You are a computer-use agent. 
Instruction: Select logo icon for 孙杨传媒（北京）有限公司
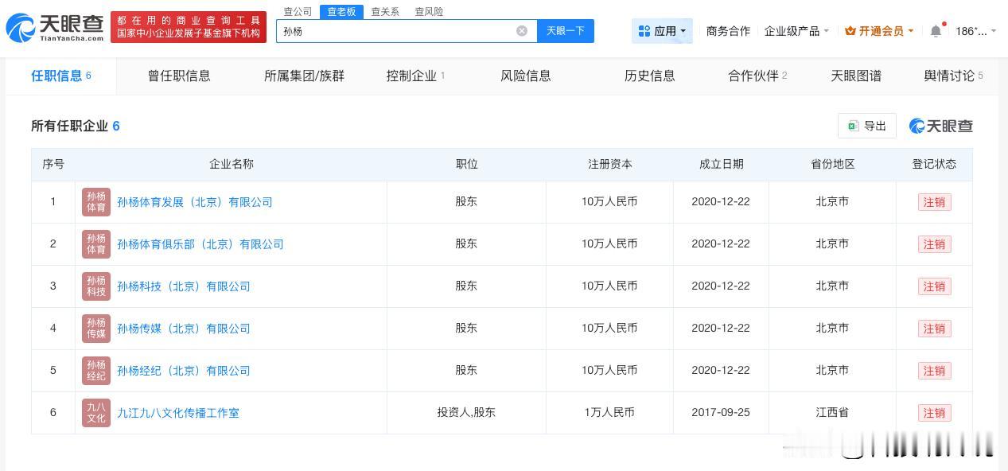[96, 329]
